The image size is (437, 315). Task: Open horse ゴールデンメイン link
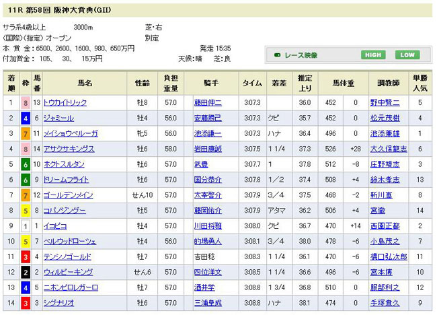pos(67,195)
